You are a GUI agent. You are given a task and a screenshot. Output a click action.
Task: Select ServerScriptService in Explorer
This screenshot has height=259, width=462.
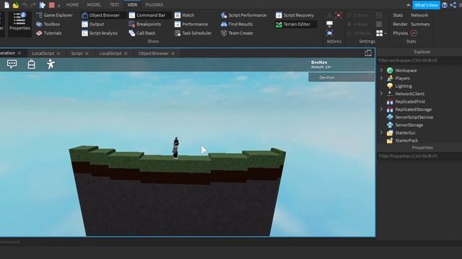coord(414,117)
